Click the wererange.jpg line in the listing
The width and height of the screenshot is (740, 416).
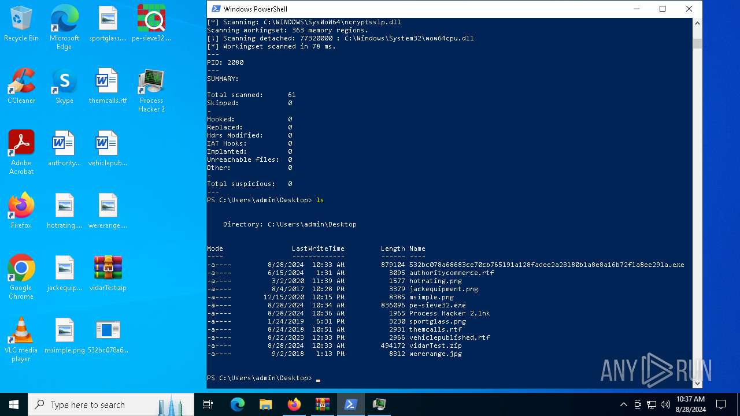334,354
